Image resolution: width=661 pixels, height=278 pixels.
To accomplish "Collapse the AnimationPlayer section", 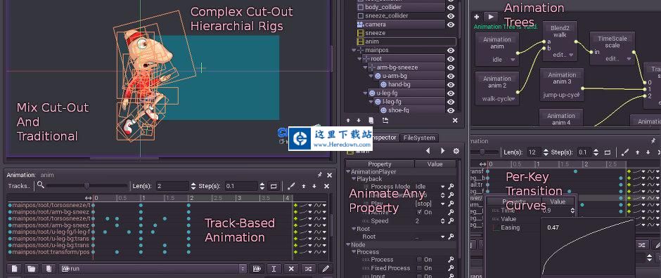I will pos(348,171).
